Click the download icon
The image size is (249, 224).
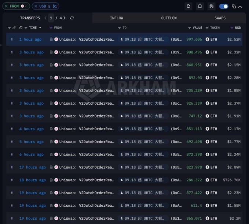tap(240, 6)
